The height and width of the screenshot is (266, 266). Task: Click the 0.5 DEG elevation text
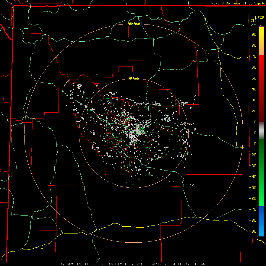(x=134, y=264)
